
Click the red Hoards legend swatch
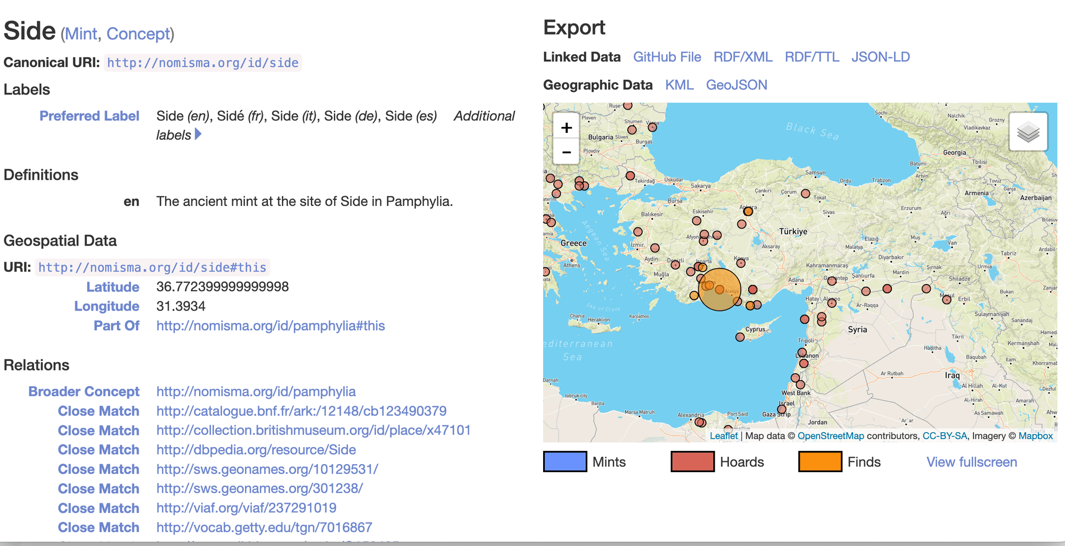(x=693, y=461)
